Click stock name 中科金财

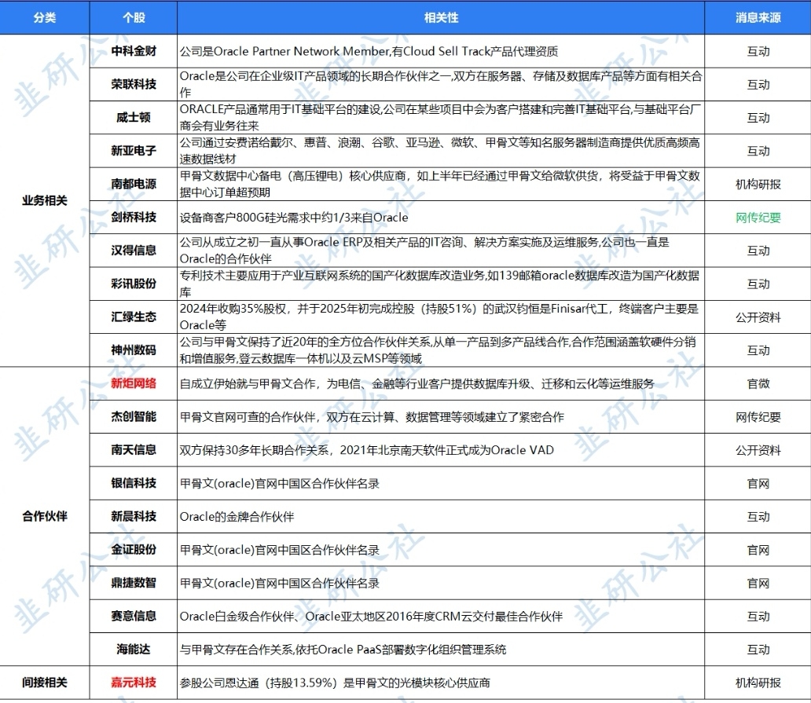click(134, 51)
